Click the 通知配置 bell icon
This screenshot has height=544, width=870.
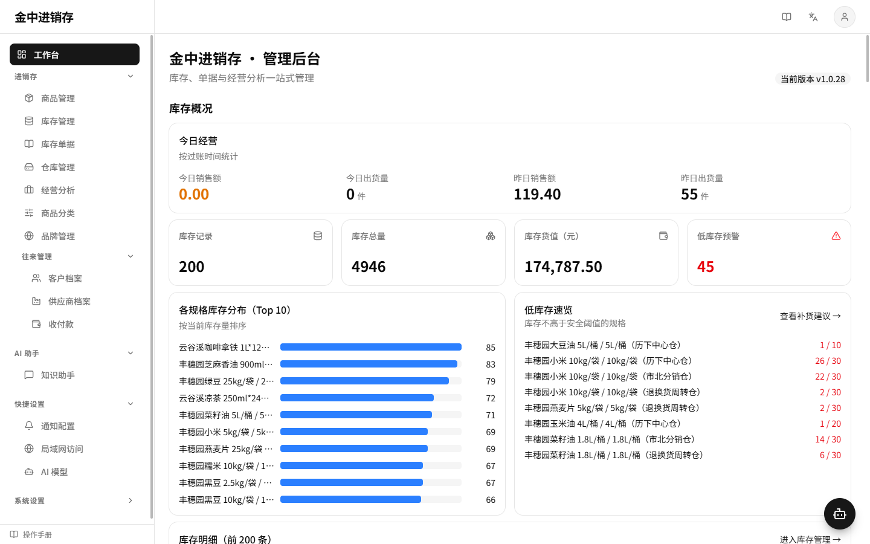click(x=29, y=426)
